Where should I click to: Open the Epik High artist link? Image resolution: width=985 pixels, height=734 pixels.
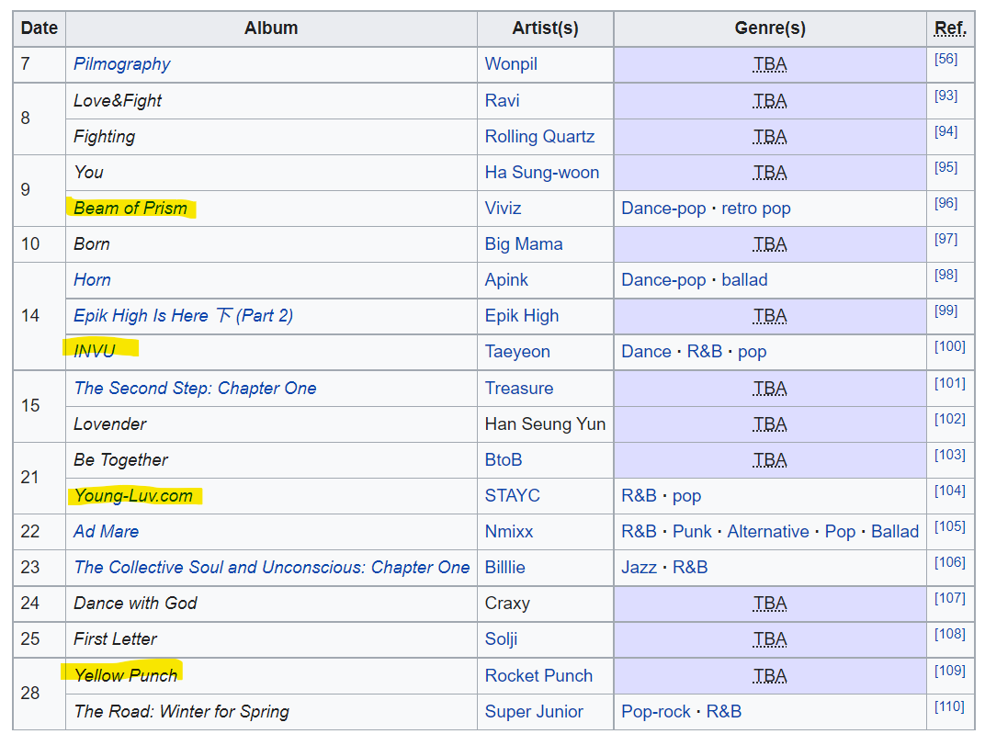coord(521,315)
